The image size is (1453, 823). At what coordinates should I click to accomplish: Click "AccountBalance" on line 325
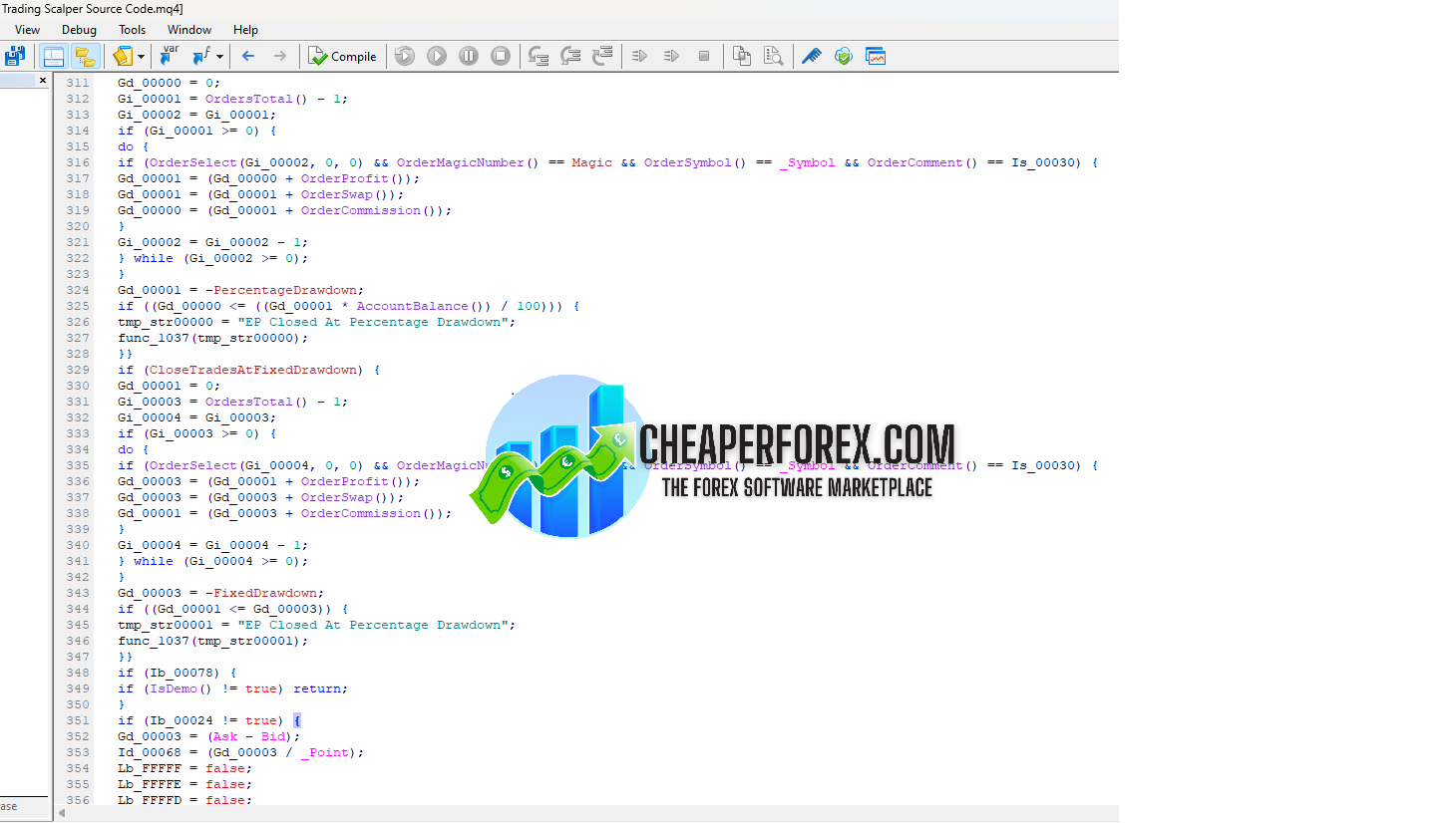412,306
